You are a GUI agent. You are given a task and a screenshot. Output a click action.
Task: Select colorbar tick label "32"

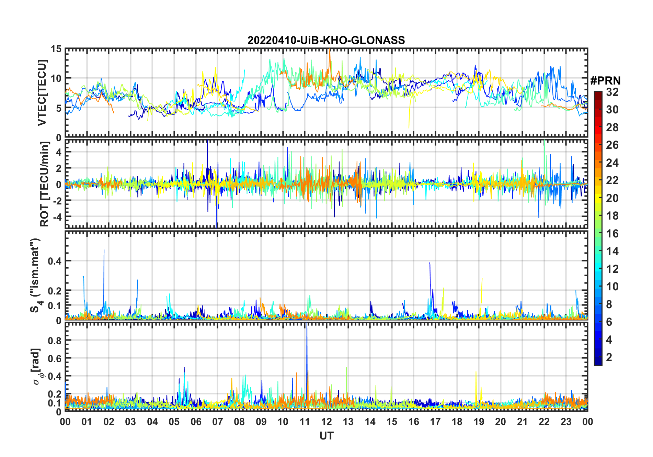tap(612, 92)
